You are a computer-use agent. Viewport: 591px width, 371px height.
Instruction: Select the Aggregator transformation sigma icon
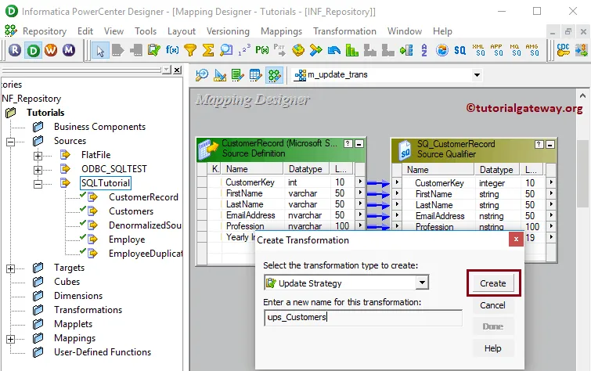pos(208,50)
